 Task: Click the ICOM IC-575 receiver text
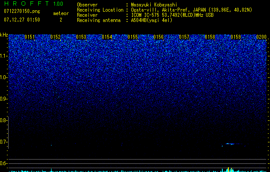click(x=172, y=15)
